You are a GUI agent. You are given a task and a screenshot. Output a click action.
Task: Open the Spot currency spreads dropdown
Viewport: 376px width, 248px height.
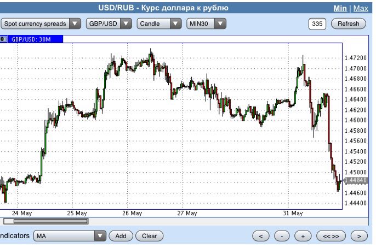pyautogui.click(x=41, y=23)
